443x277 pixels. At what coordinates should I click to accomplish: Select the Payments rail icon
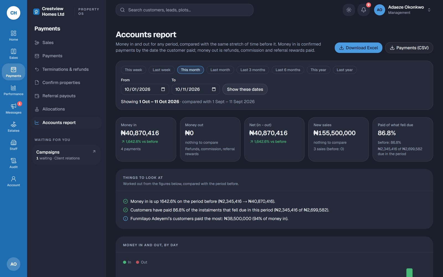point(13,72)
